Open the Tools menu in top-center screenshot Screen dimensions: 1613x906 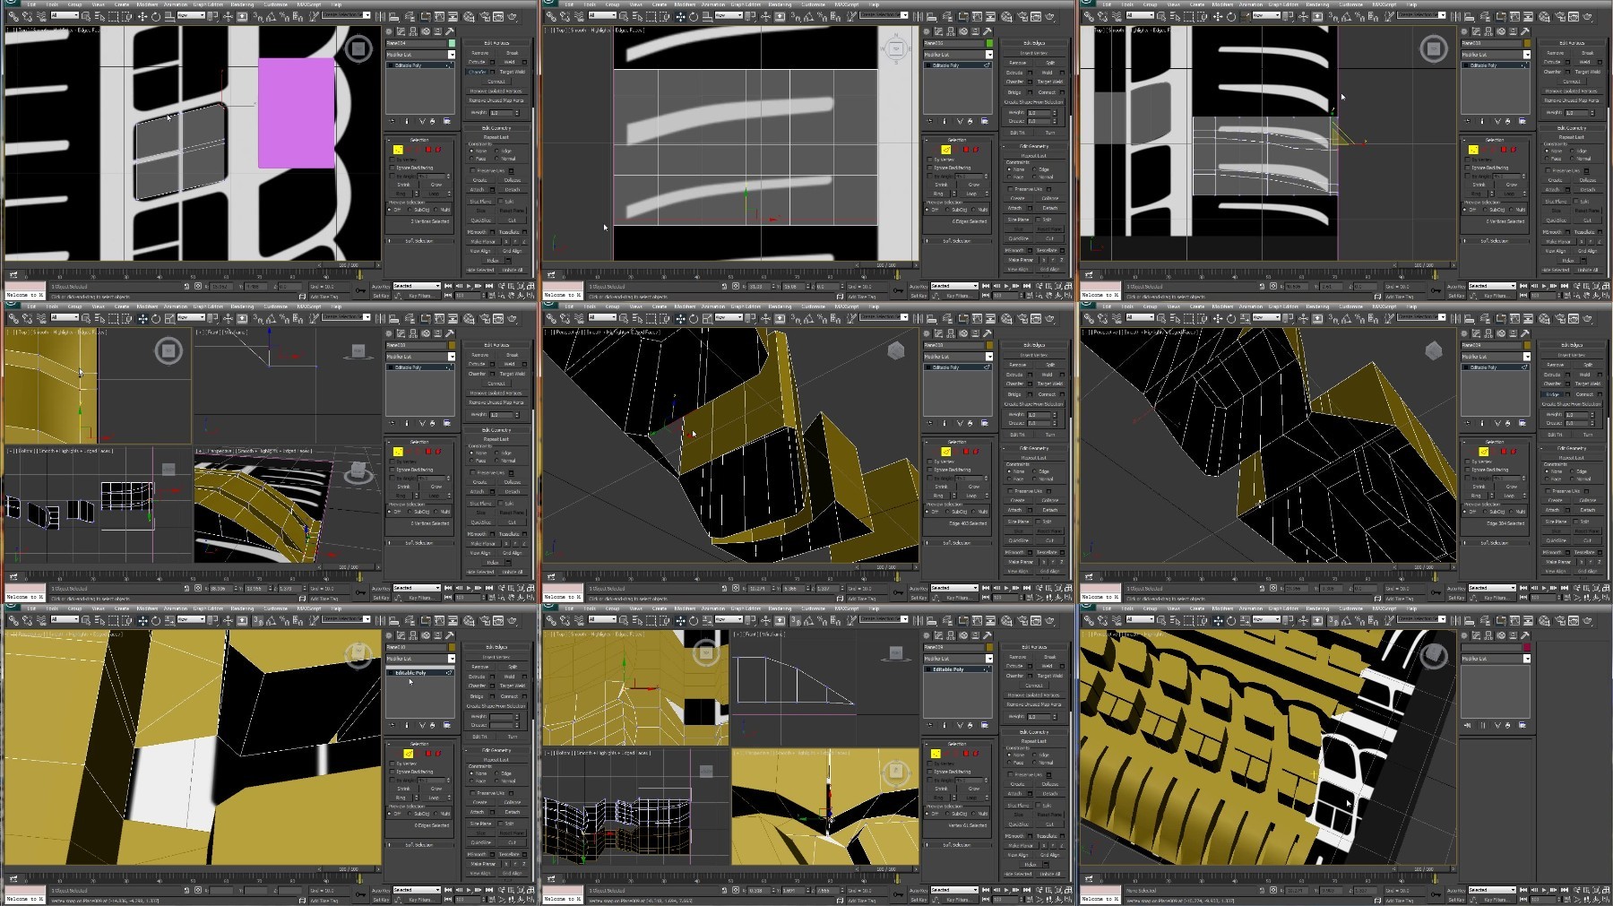click(590, 4)
